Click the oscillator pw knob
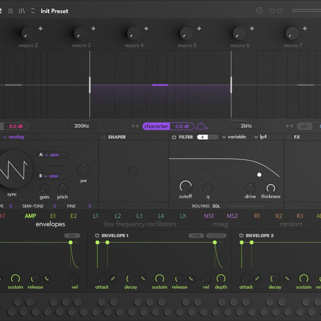The width and height of the screenshot is (321, 321). tap(83, 170)
